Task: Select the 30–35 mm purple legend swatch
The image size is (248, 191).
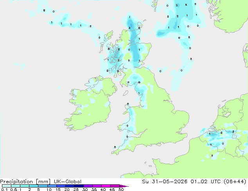Action: tap(88, 186)
